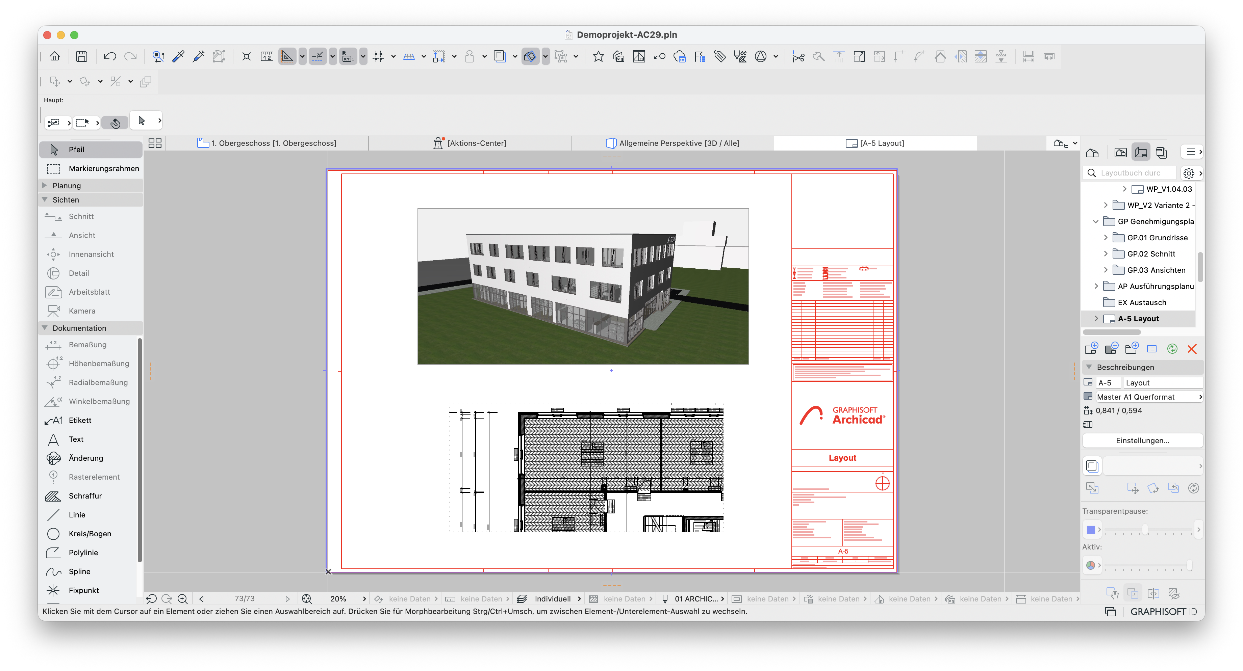Open the Allgemeine Perspektive 3D tab

coord(672,143)
